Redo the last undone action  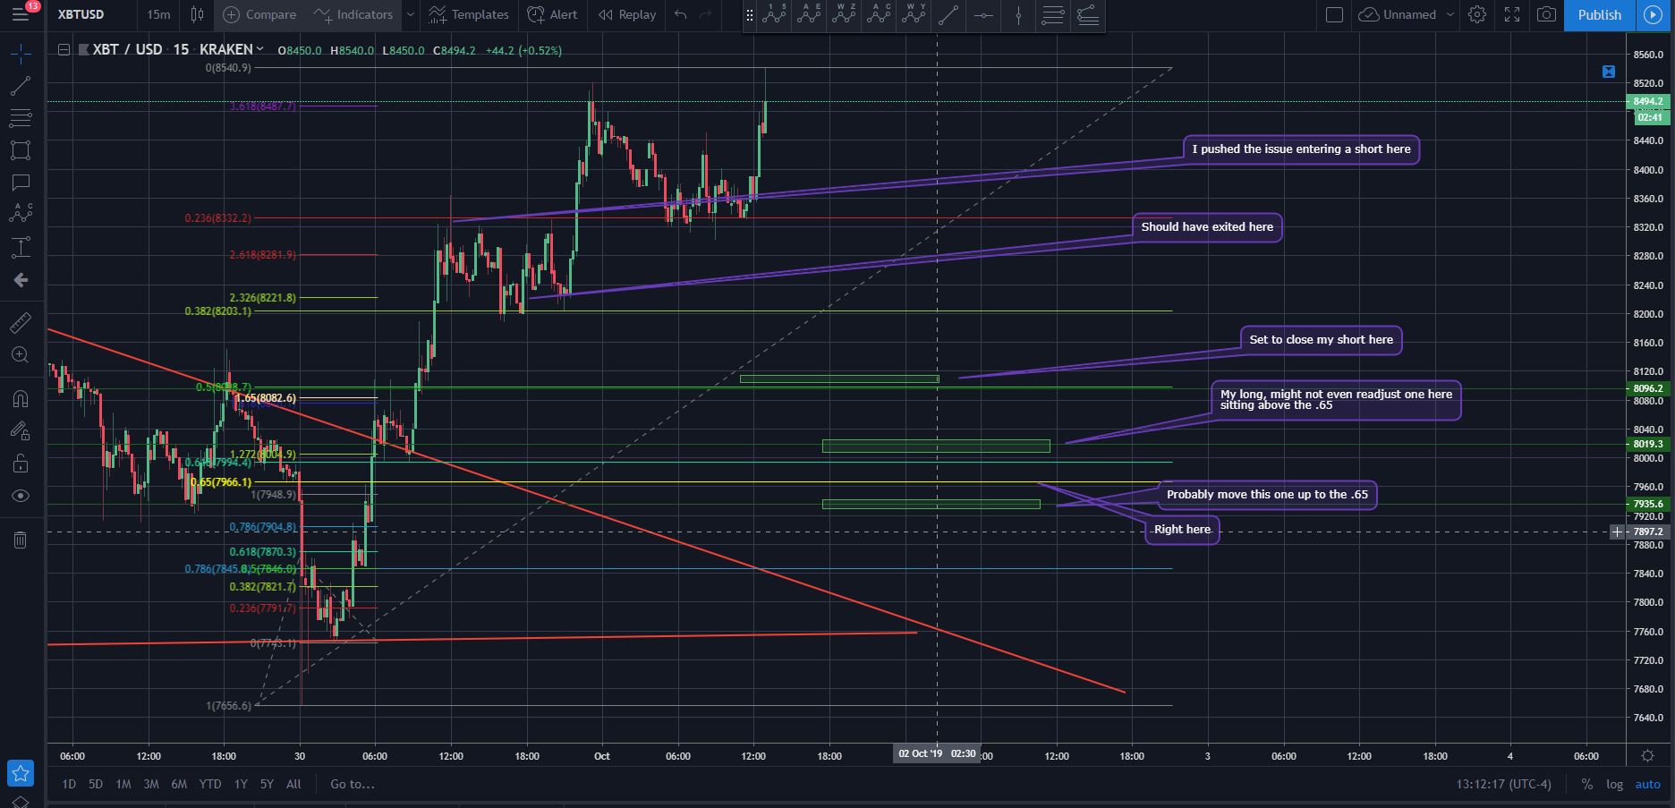tap(706, 14)
